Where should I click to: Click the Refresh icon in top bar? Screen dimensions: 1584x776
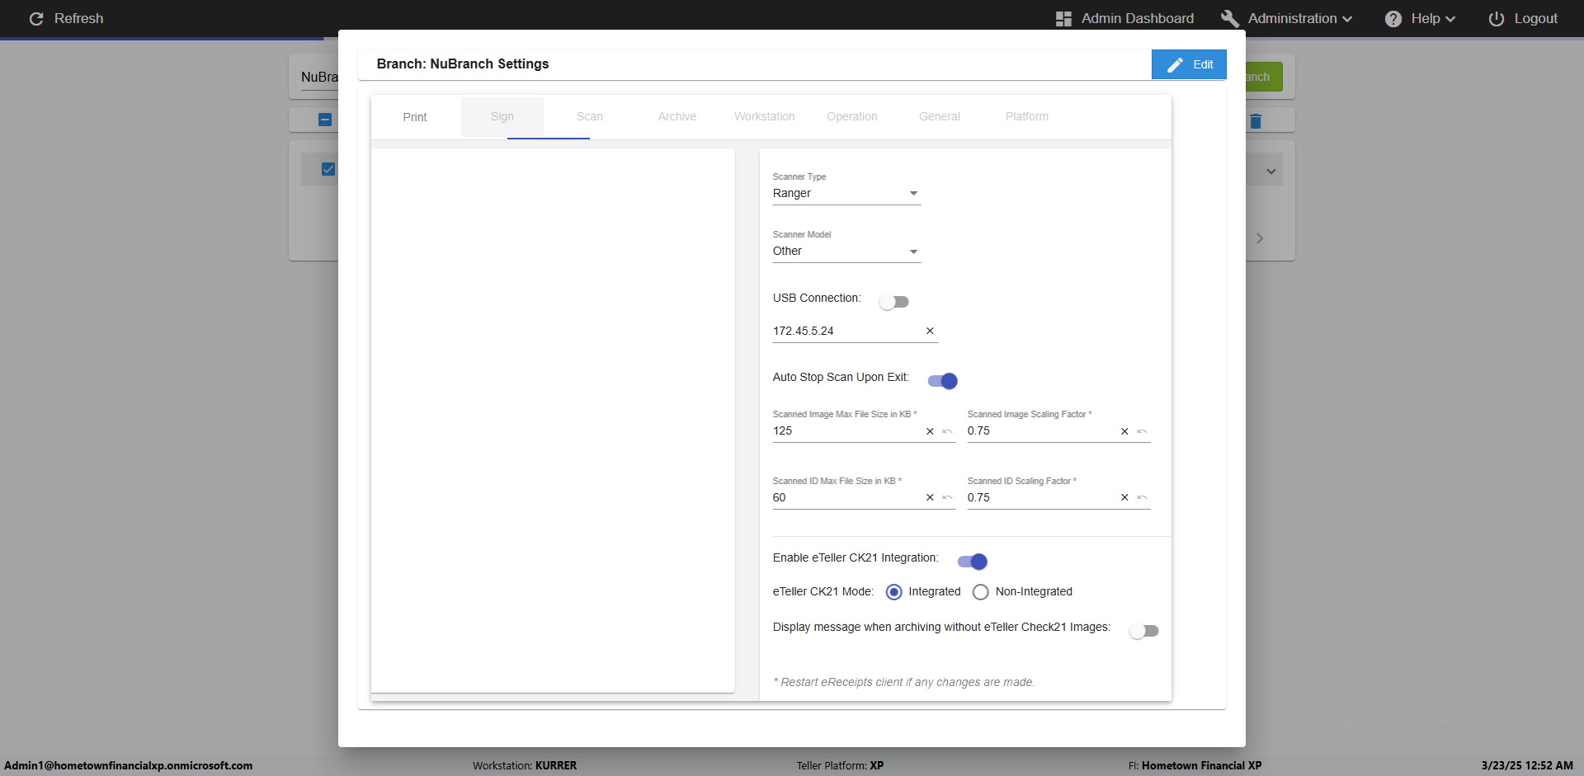tap(36, 18)
